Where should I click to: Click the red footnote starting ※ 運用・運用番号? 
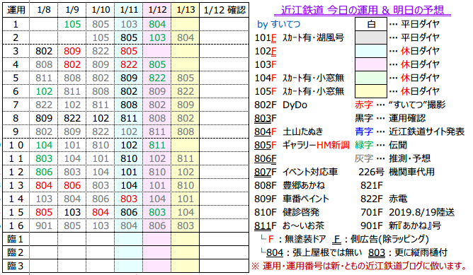359,266
